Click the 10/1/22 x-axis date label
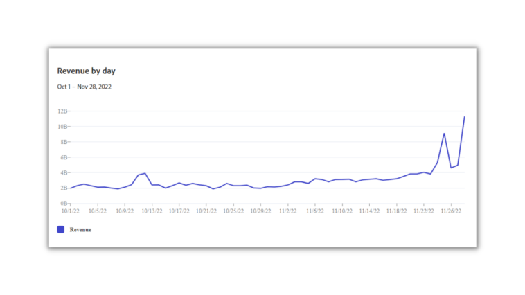Screen dimensions: 525x295 (71, 211)
